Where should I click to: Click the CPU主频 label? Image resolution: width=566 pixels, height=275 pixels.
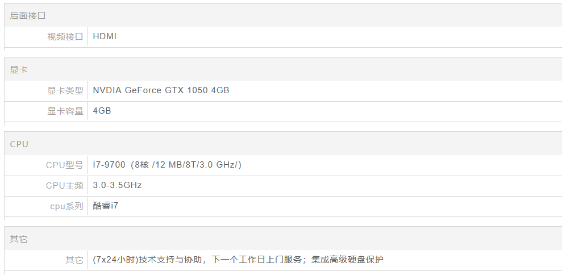pyautogui.click(x=64, y=185)
